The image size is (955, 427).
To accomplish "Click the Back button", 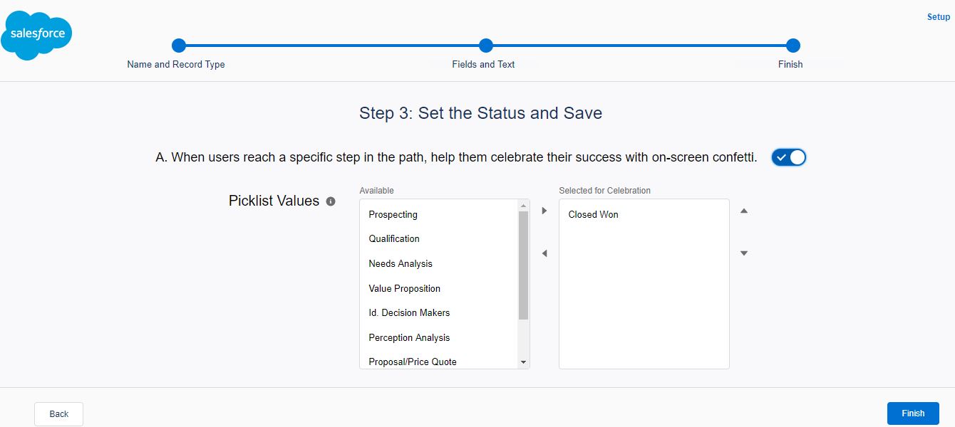I will click(x=58, y=413).
